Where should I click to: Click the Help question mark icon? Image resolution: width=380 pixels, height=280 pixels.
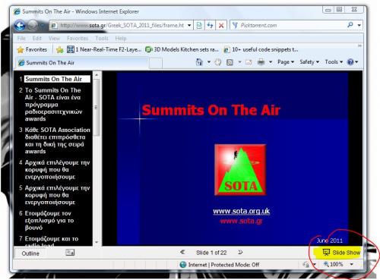coord(350,62)
